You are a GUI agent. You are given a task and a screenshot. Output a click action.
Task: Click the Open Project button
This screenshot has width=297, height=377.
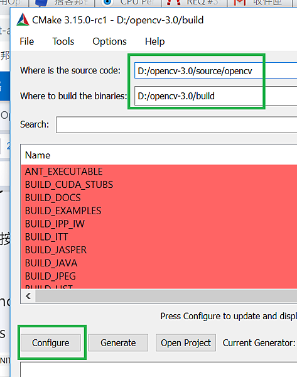click(185, 342)
